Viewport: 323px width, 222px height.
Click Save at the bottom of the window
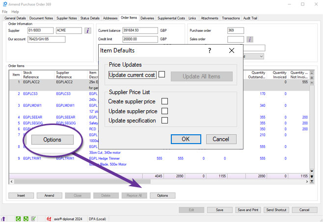[x=219, y=210]
